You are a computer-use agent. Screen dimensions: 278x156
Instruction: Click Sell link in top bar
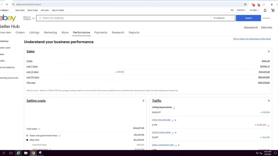(232, 10)
